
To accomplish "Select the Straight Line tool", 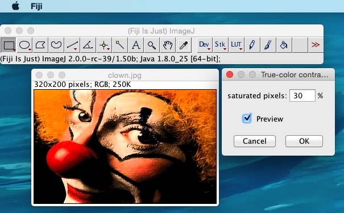I will (72, 45).
